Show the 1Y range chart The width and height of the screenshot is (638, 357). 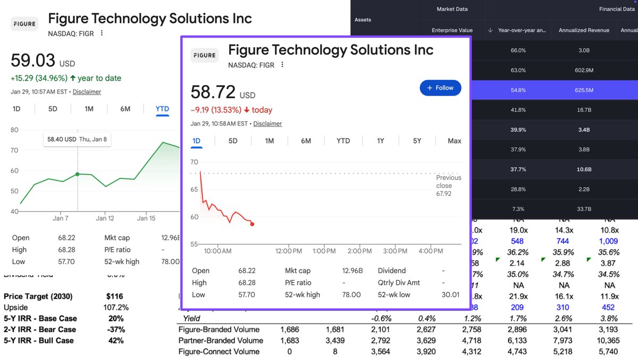click(x=380, y=141)
